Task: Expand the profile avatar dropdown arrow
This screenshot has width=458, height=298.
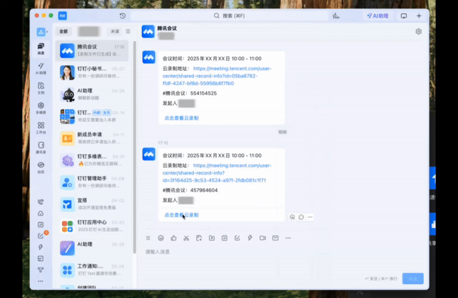Action: pos(47,32)
